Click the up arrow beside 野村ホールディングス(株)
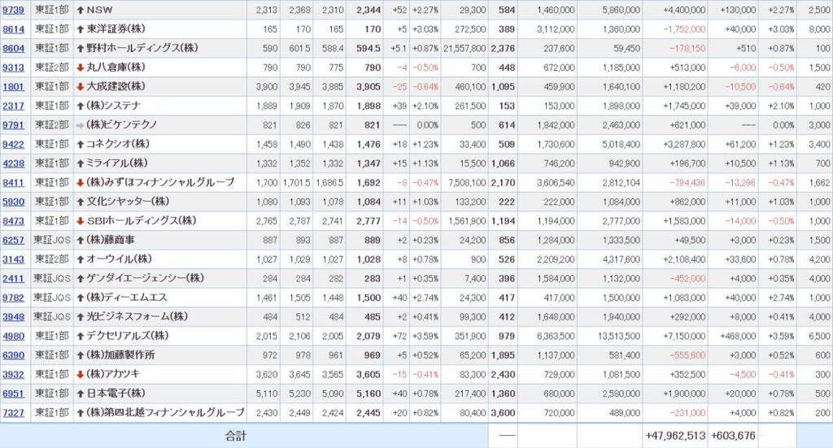Viewport: 833px width, 448px height. 81,48
